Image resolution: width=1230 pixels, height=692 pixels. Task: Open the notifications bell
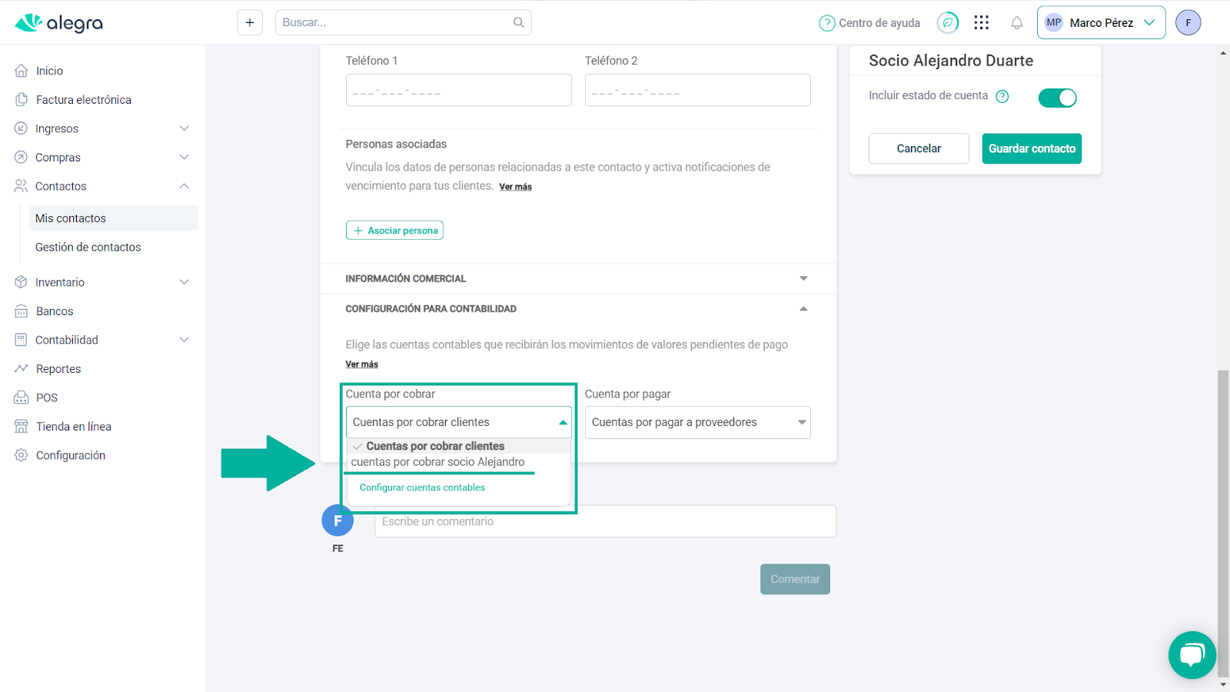[x=1017, y=23]
